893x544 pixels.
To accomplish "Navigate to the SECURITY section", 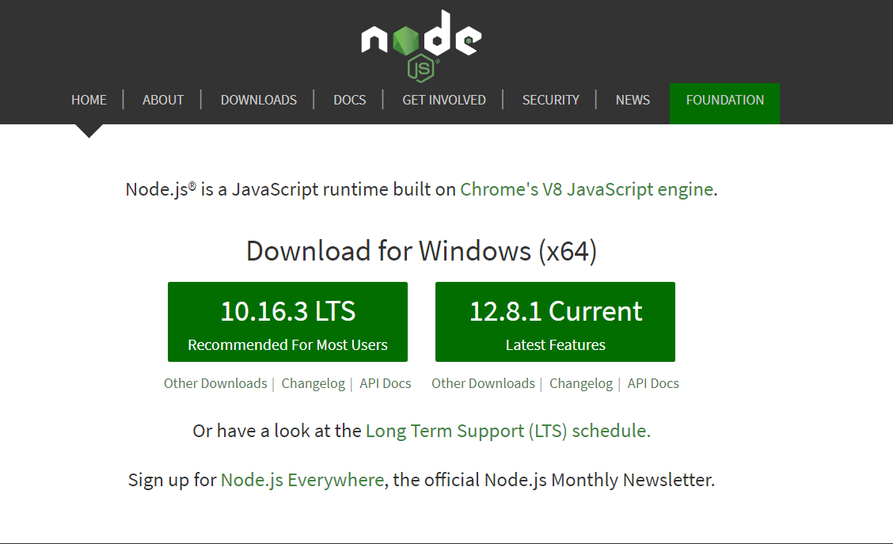I will click(x=551, y=101).
